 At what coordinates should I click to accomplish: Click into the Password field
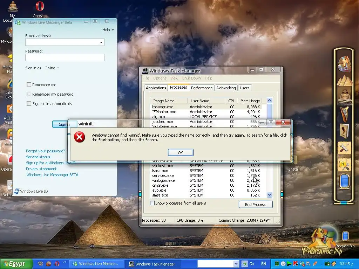[65, 58]
